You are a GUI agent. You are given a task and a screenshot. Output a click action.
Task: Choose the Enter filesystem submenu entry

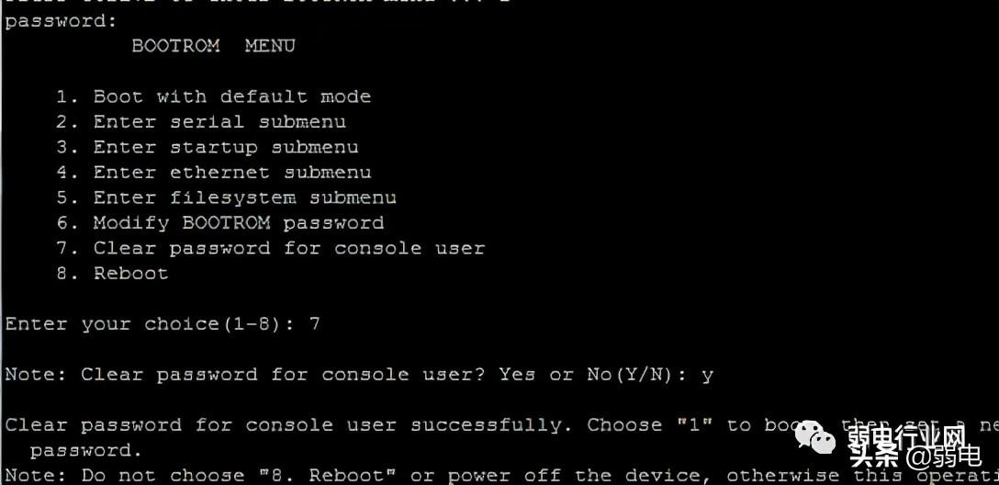coord(226,198)
